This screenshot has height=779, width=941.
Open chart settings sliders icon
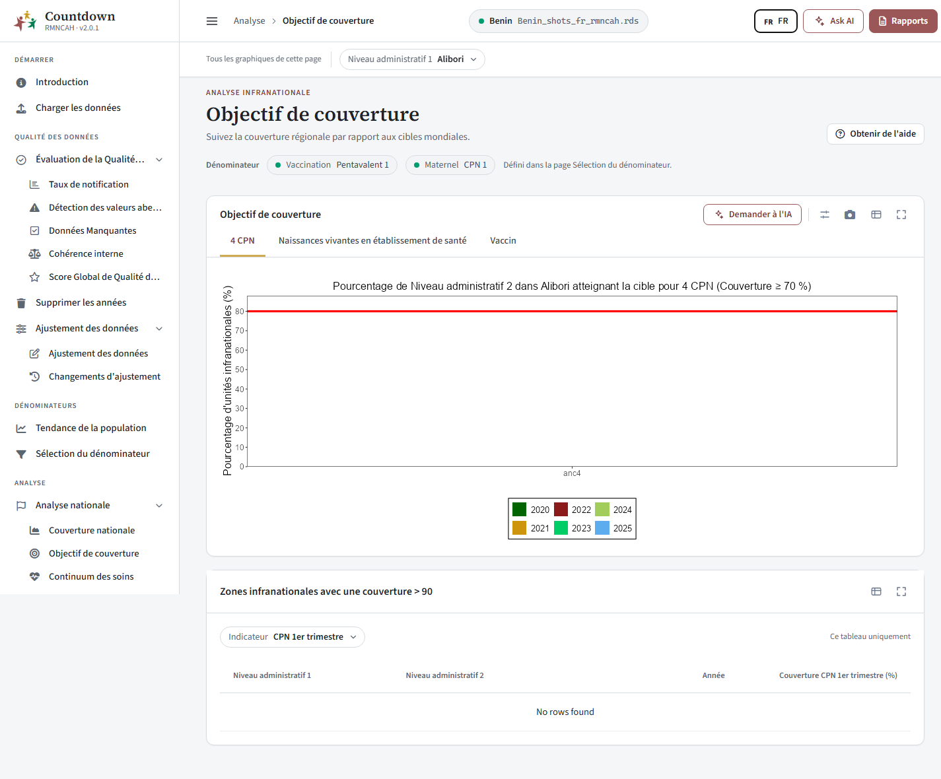click(825, 215)
